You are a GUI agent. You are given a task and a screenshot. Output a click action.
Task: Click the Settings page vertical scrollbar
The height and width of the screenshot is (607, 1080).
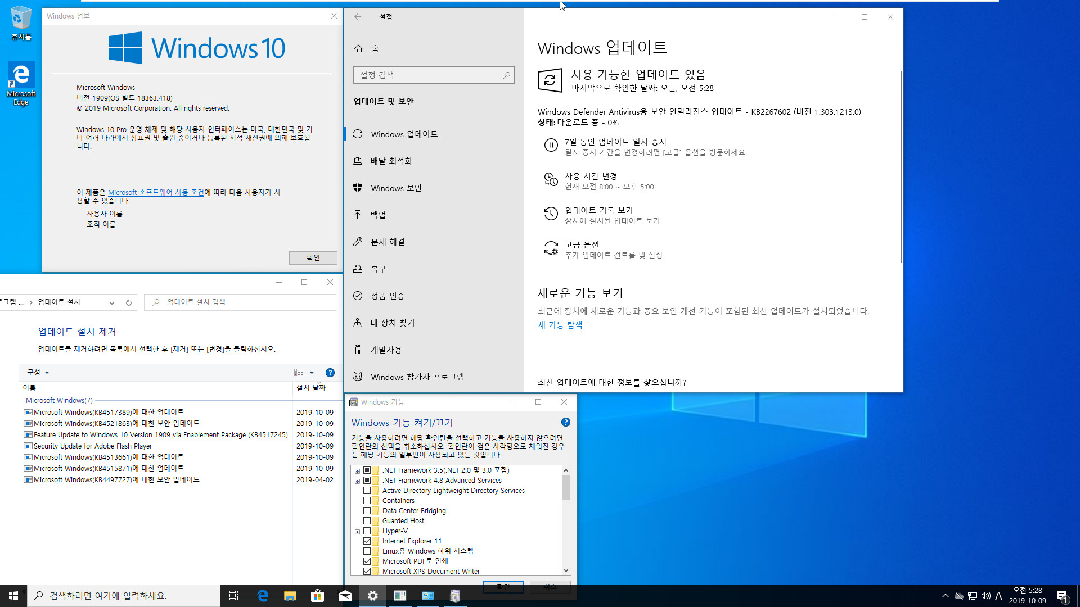901,166
